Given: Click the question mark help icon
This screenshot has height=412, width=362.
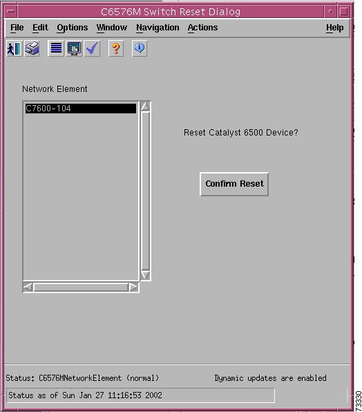Looking at the screenshot, I should pos(116,48).
